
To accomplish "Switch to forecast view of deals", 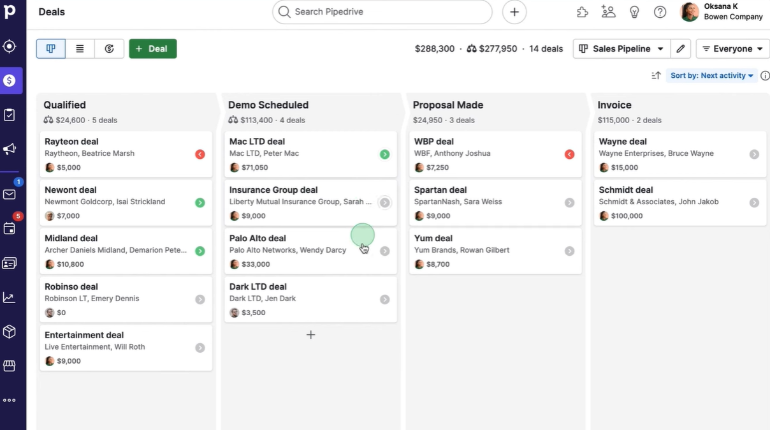I will (108, 48).
